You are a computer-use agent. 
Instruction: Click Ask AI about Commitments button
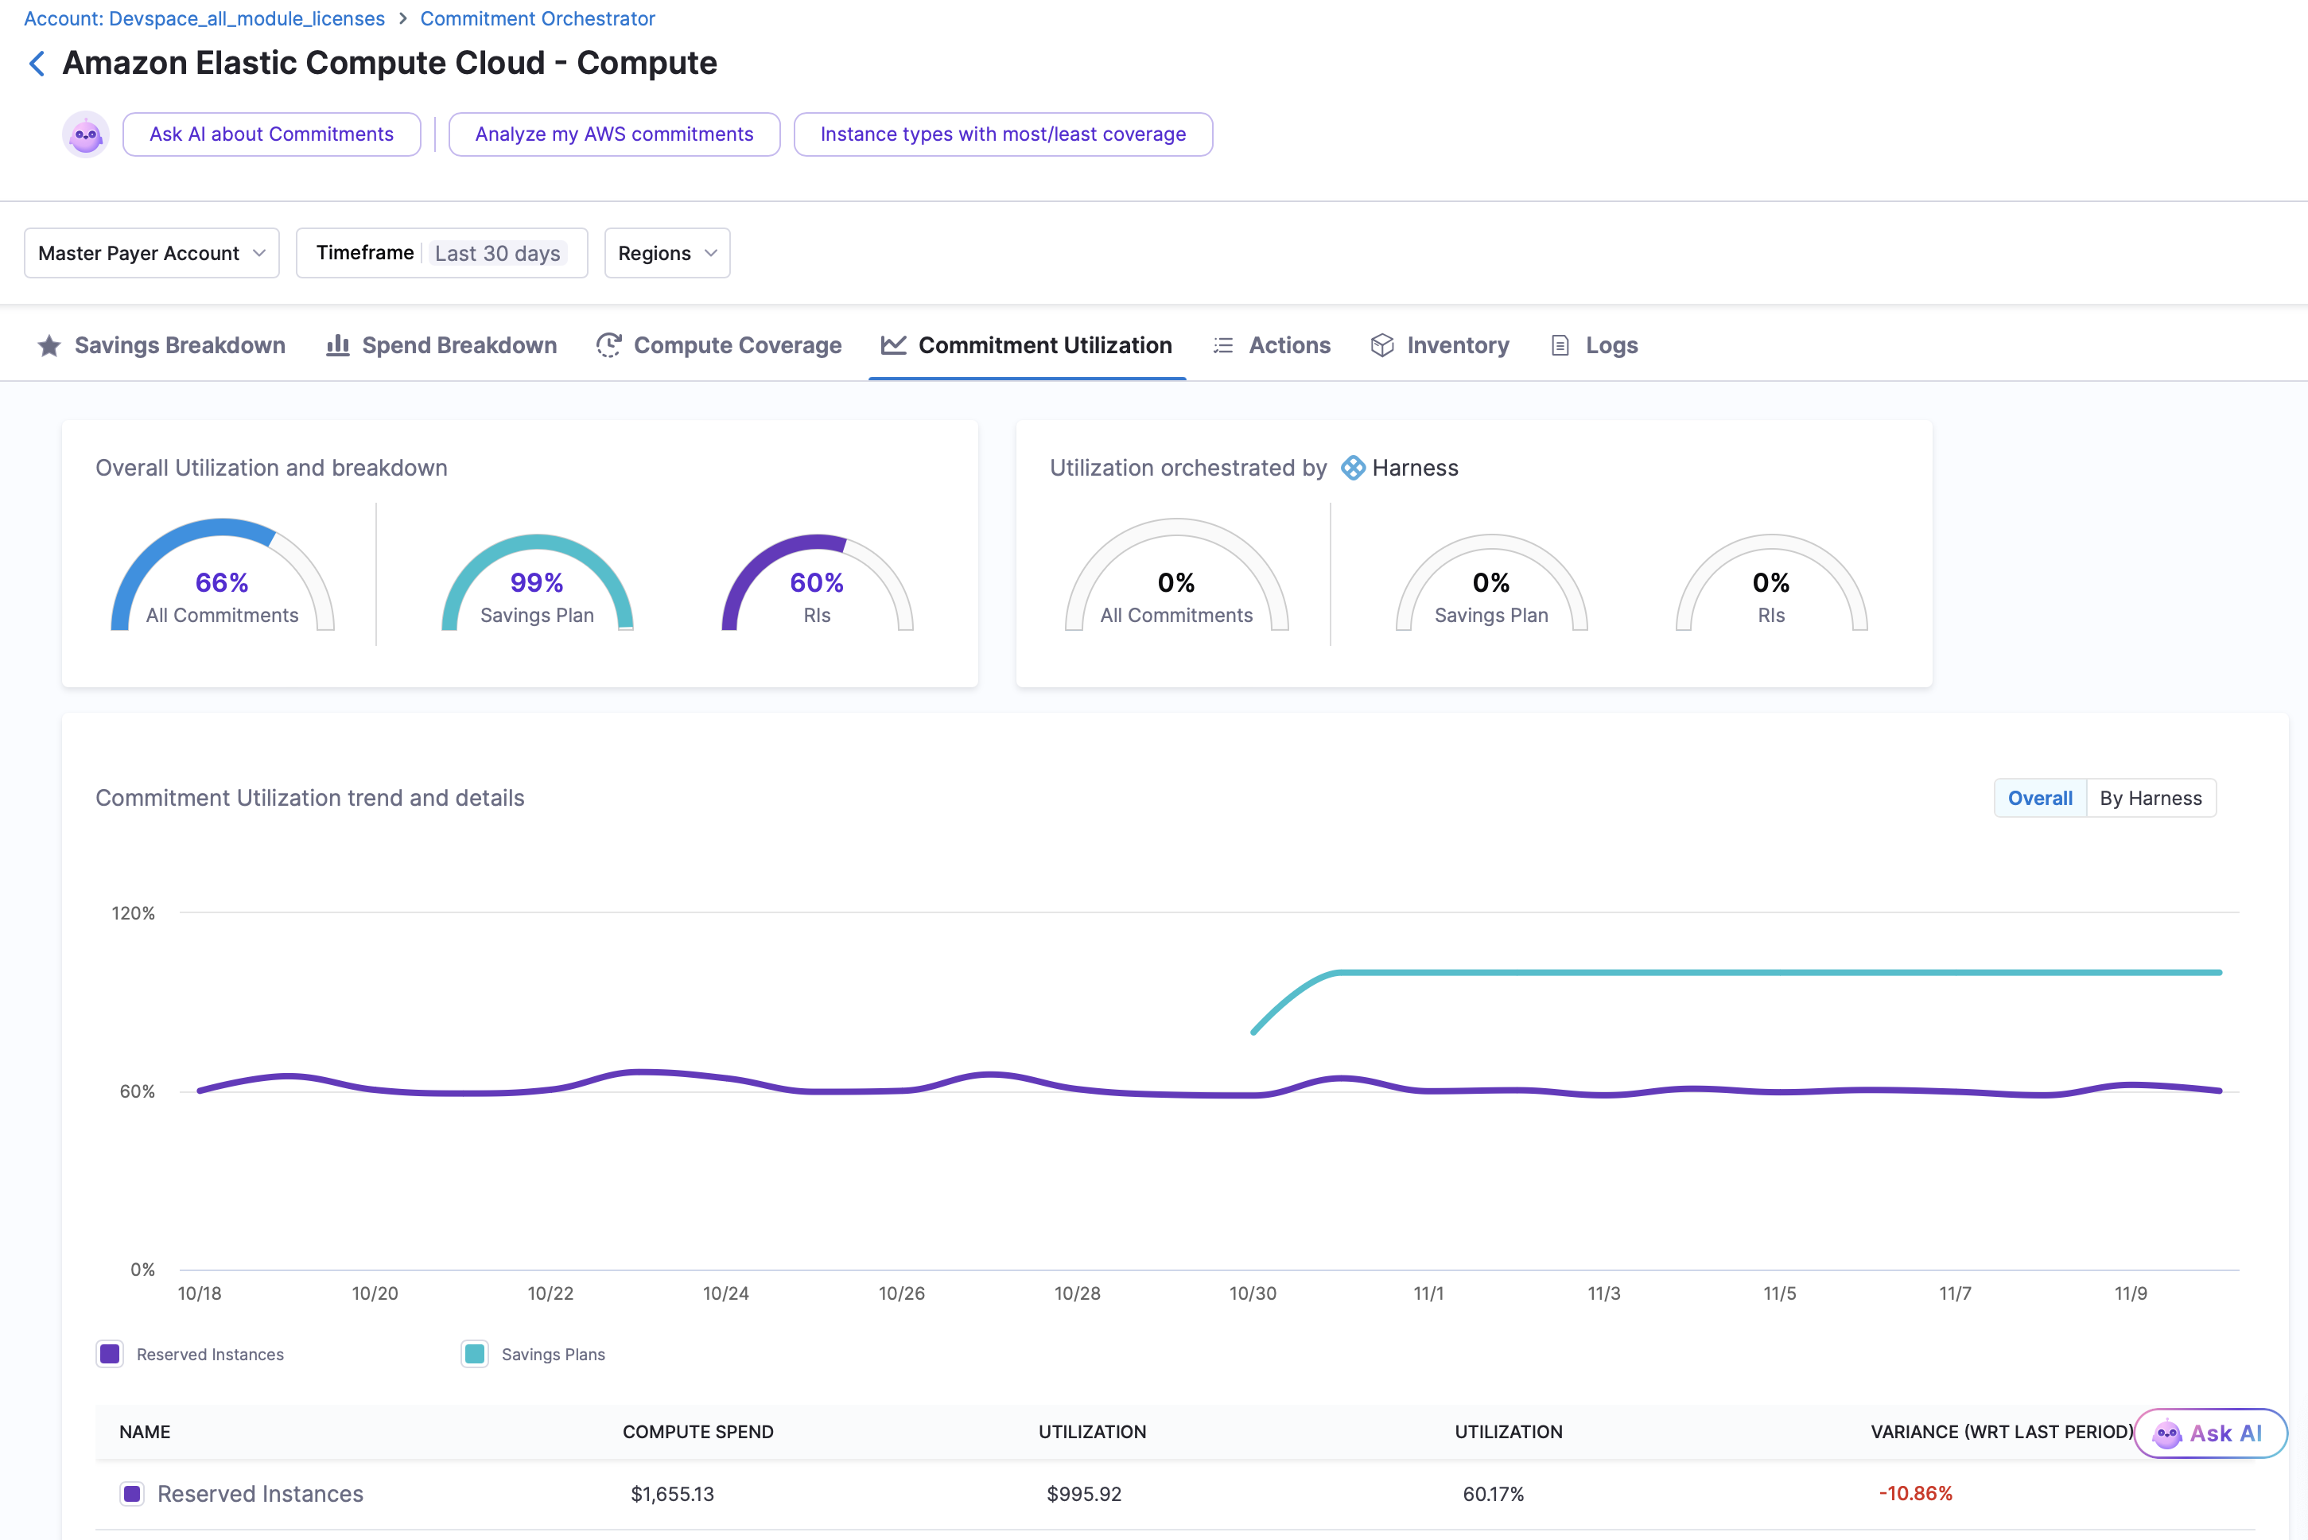(272, 134)
